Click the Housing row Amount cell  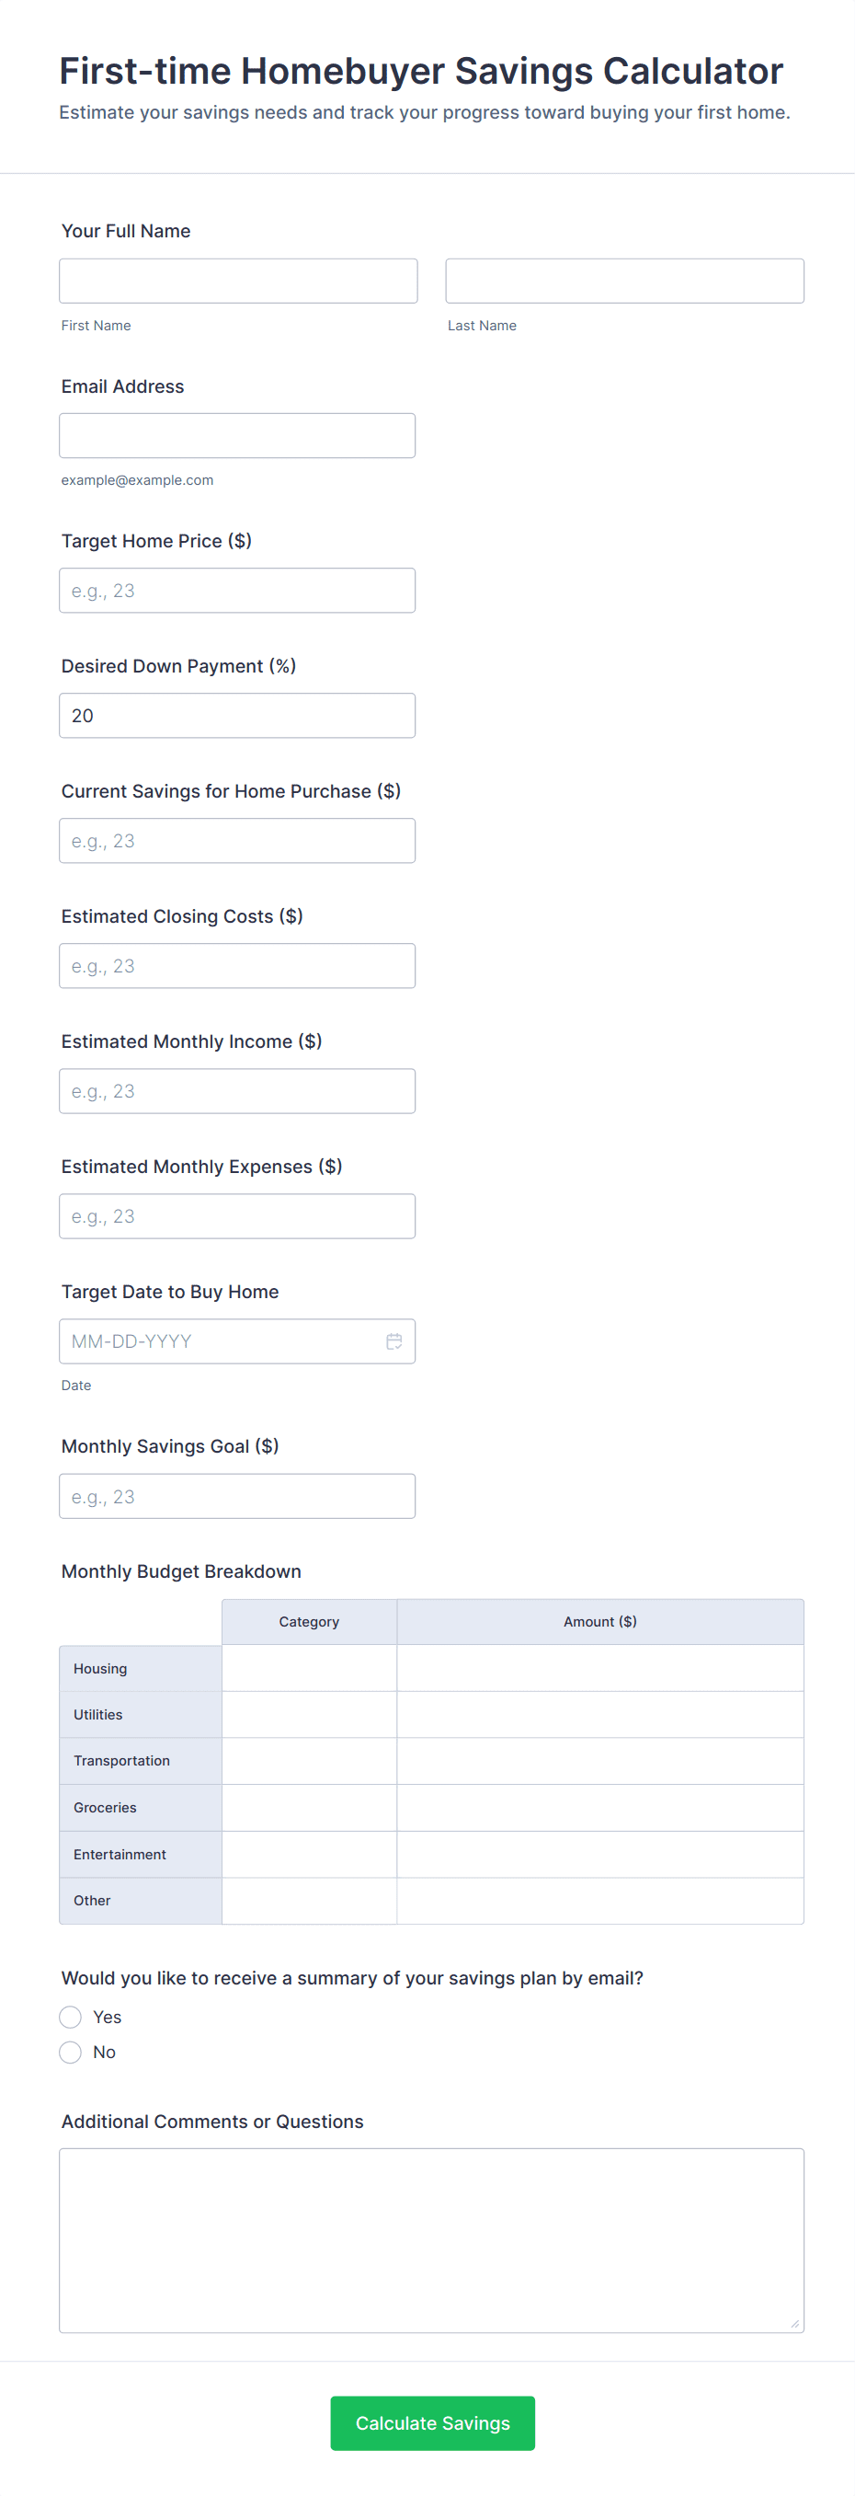tap(599, 1668)
